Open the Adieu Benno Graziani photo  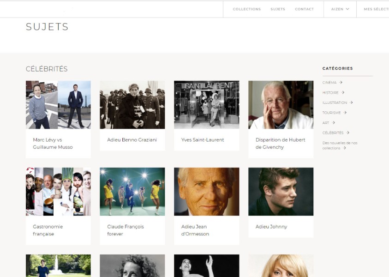pos(132,105)
